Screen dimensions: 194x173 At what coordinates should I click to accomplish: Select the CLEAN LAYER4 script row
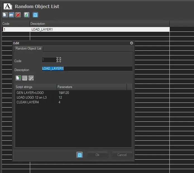(28, 102)
